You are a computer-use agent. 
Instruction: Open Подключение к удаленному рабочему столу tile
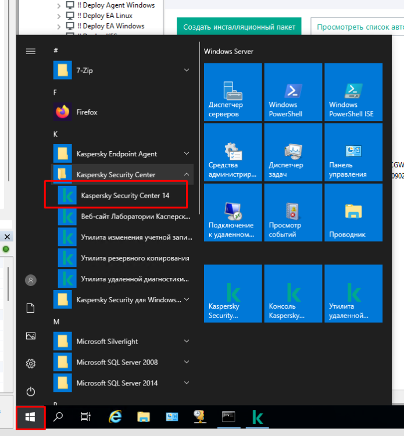(x=233, y=212)
